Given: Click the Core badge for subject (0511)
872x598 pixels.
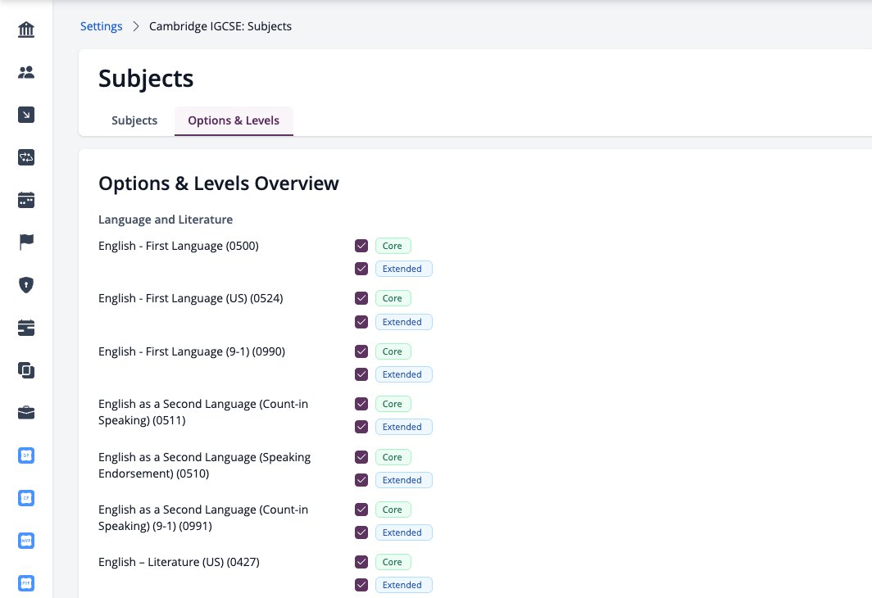Looking at the screenshot, I should click(x=393, y=404).
